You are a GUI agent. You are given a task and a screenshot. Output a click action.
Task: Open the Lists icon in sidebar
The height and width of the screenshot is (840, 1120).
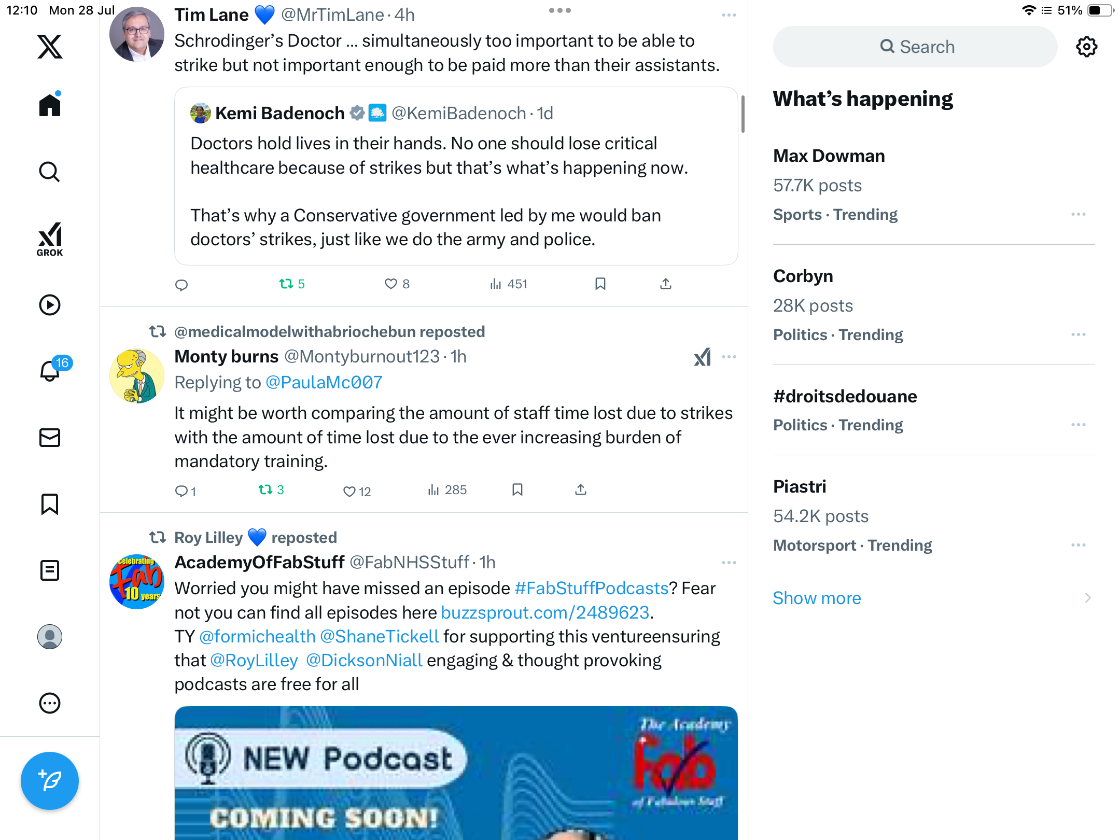pyautogui.click(x=50, y=570)
